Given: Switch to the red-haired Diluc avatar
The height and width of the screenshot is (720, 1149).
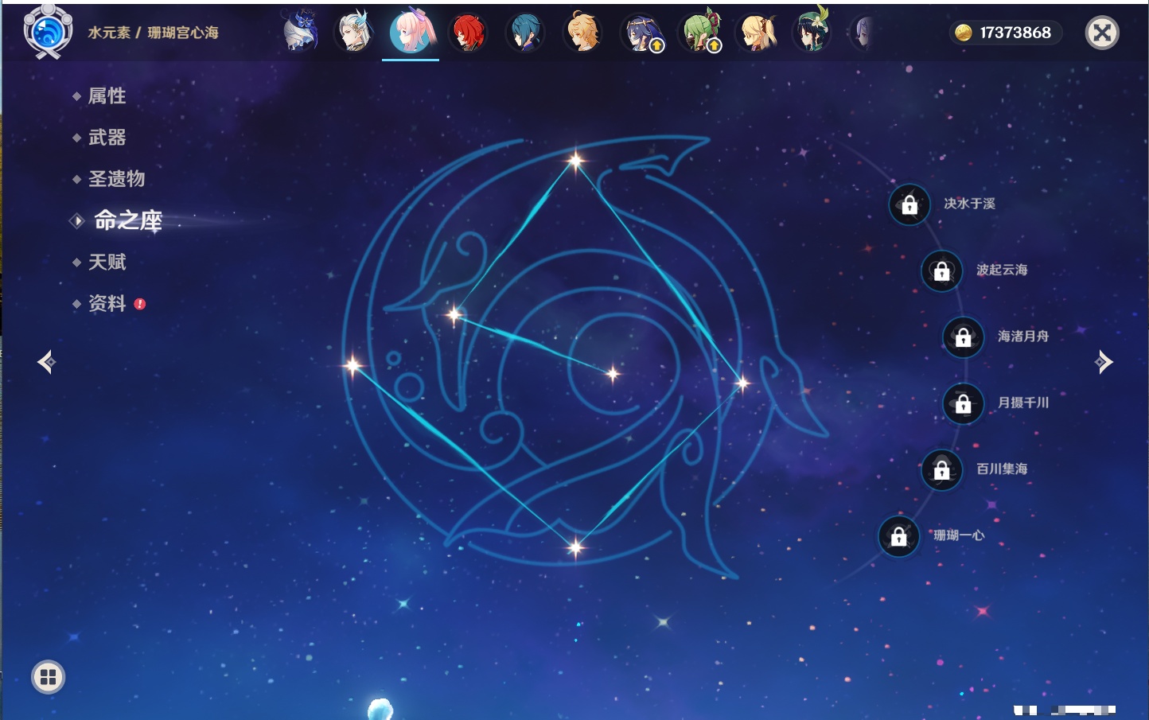Looking at the screenshot, I should (x=468, y=32).
